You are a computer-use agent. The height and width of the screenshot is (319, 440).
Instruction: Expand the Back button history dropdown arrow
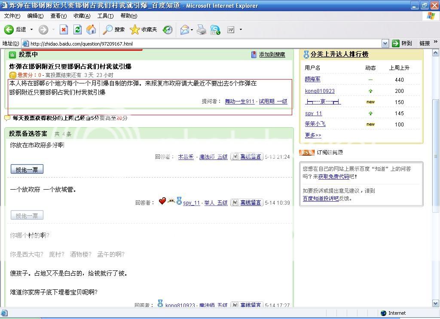pyautogui.click(x=31, y=30)
